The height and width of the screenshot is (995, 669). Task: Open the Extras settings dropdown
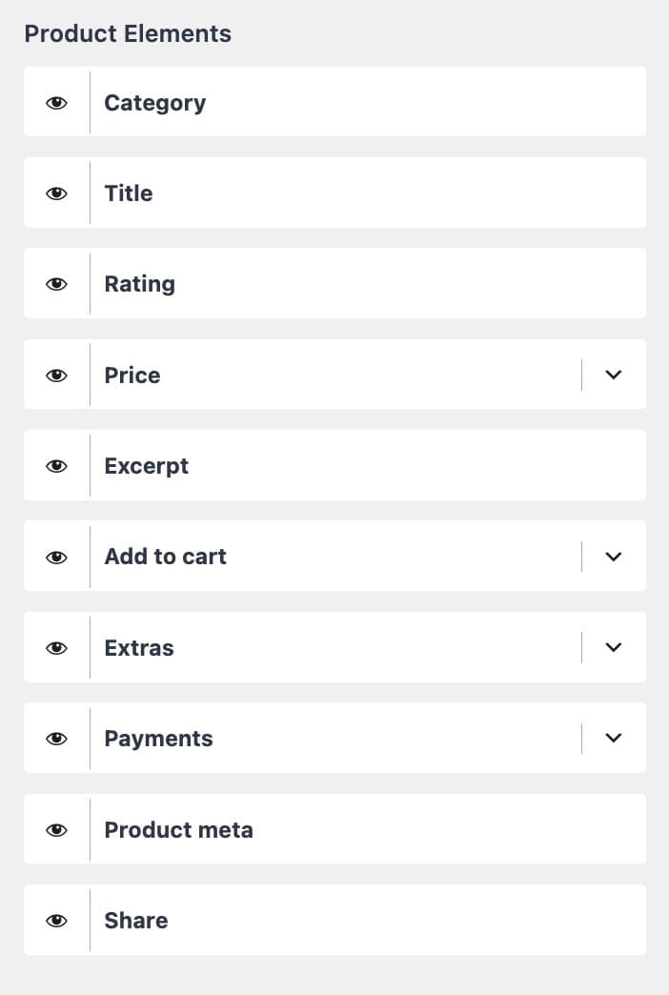(614, 647)
